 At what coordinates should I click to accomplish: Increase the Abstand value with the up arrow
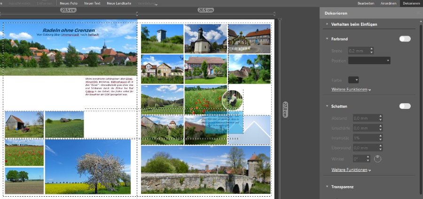pos(380,116)
